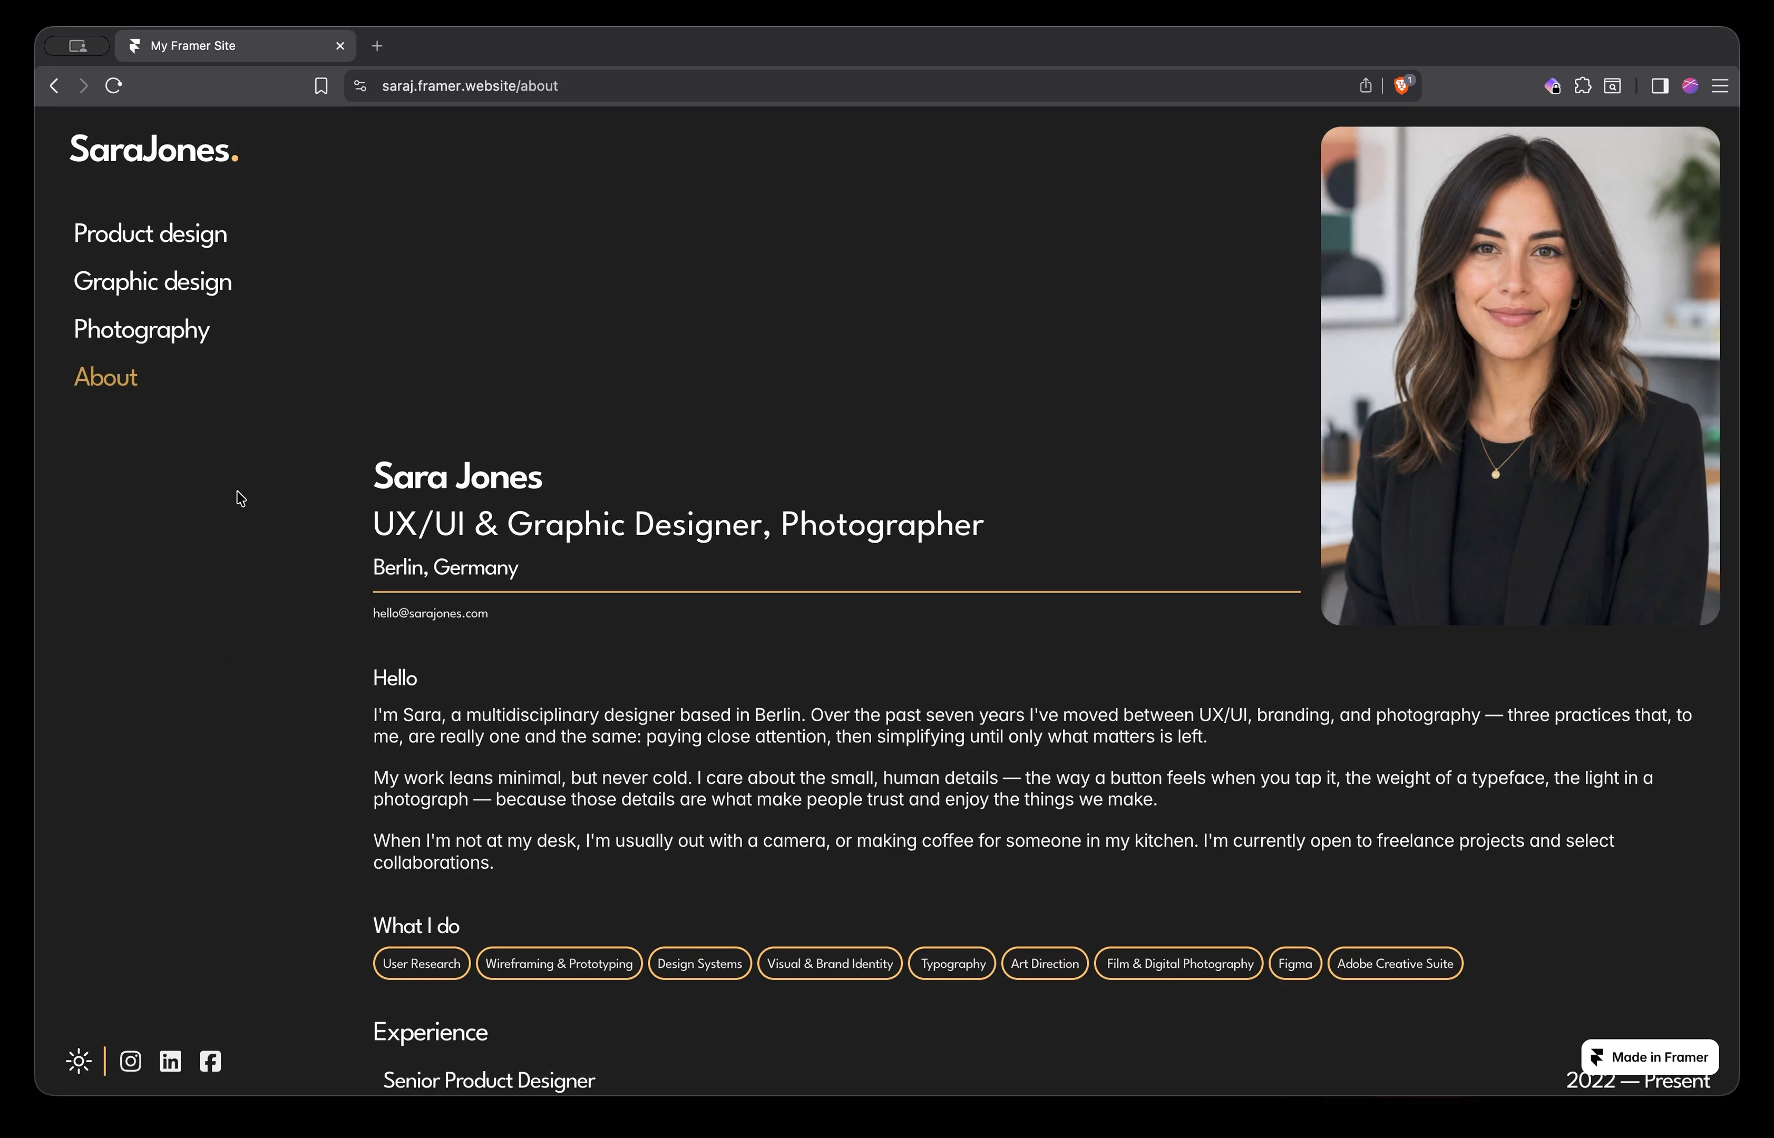The height and width of the screenshot is (1138, 1774).
Task: Select the Film & Digital Photography tag
Action: click(x=1179, y=964)
